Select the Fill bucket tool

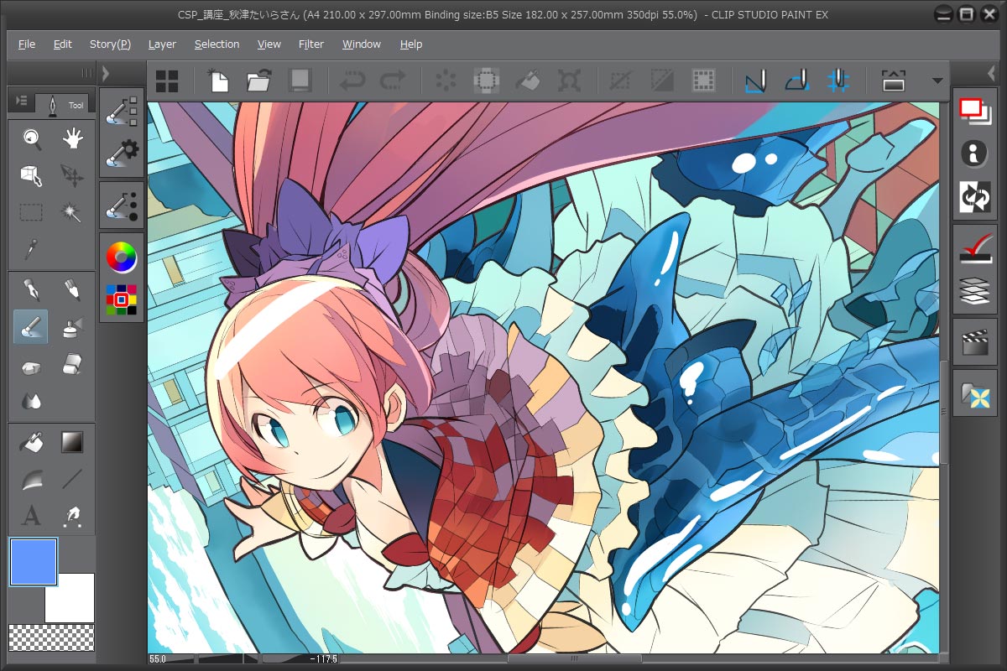31,441
